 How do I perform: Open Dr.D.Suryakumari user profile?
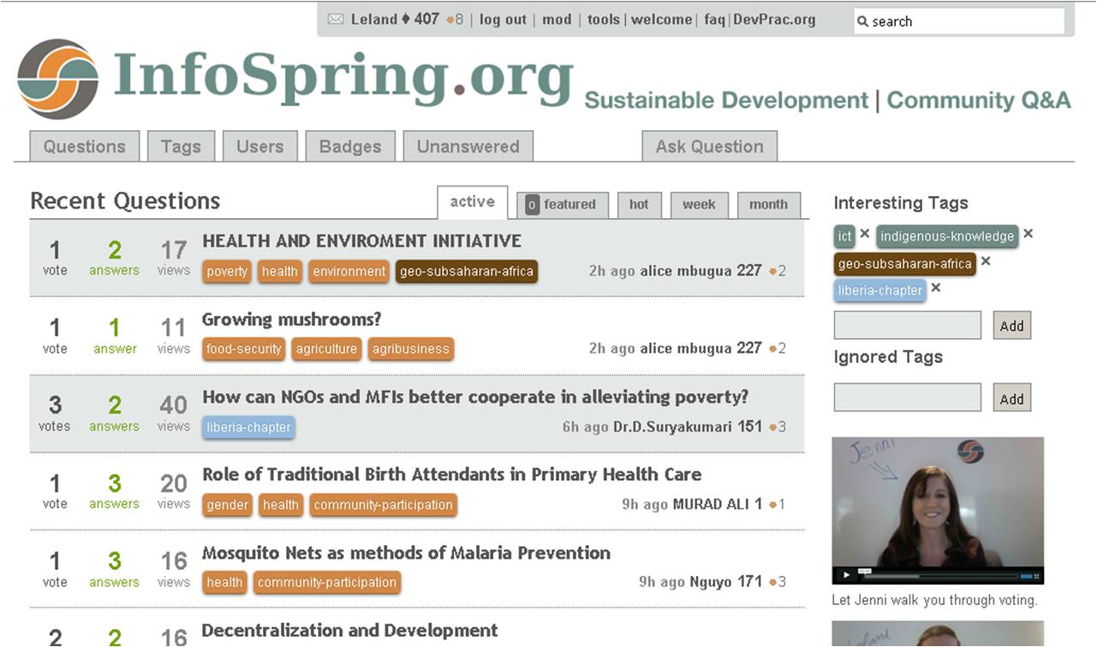[672, 426]
